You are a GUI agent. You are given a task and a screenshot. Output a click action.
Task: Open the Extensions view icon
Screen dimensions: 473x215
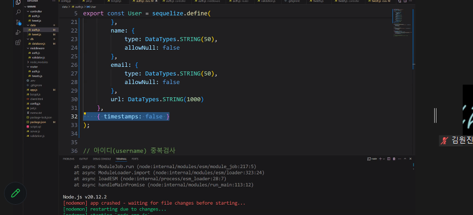pos(18,42)
